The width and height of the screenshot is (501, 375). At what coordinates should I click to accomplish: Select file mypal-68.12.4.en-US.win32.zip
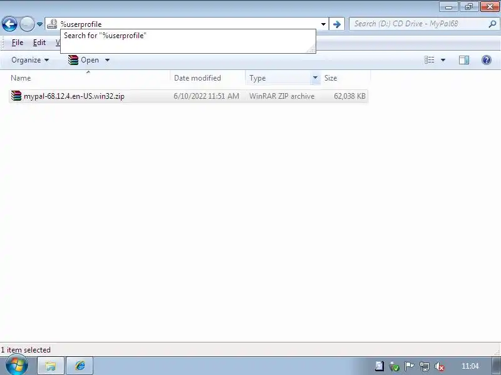[74, 96]
